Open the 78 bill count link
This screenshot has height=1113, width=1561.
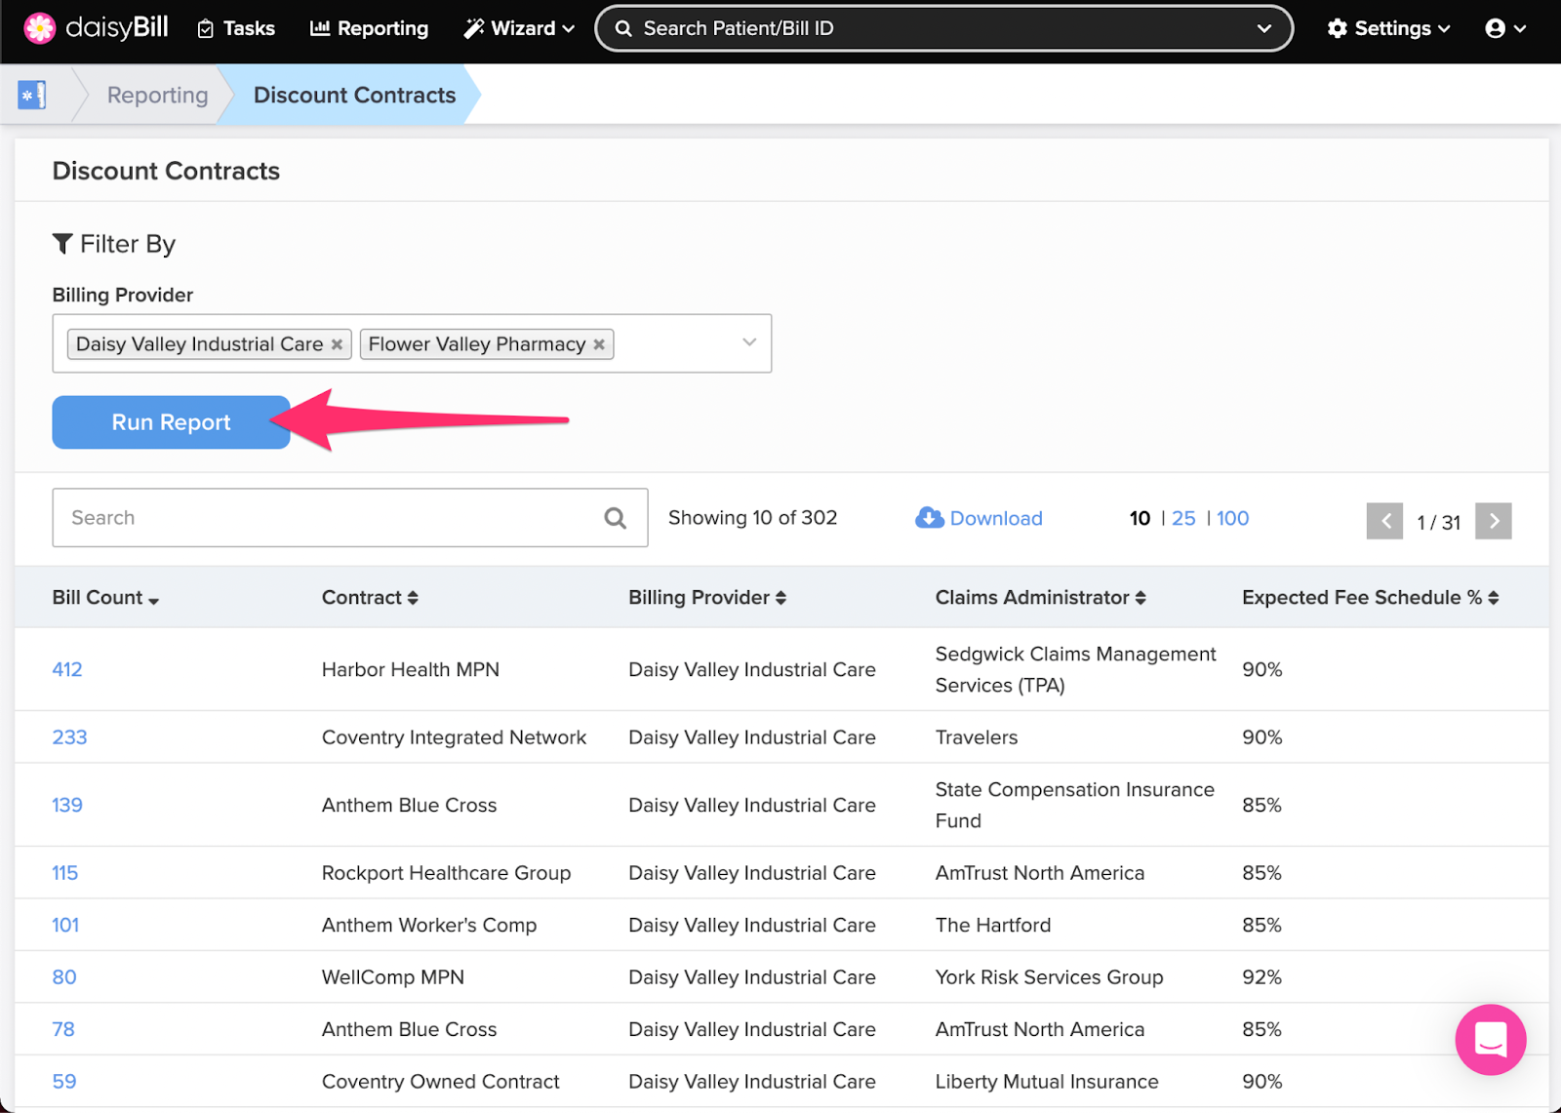pos(63,1029)
